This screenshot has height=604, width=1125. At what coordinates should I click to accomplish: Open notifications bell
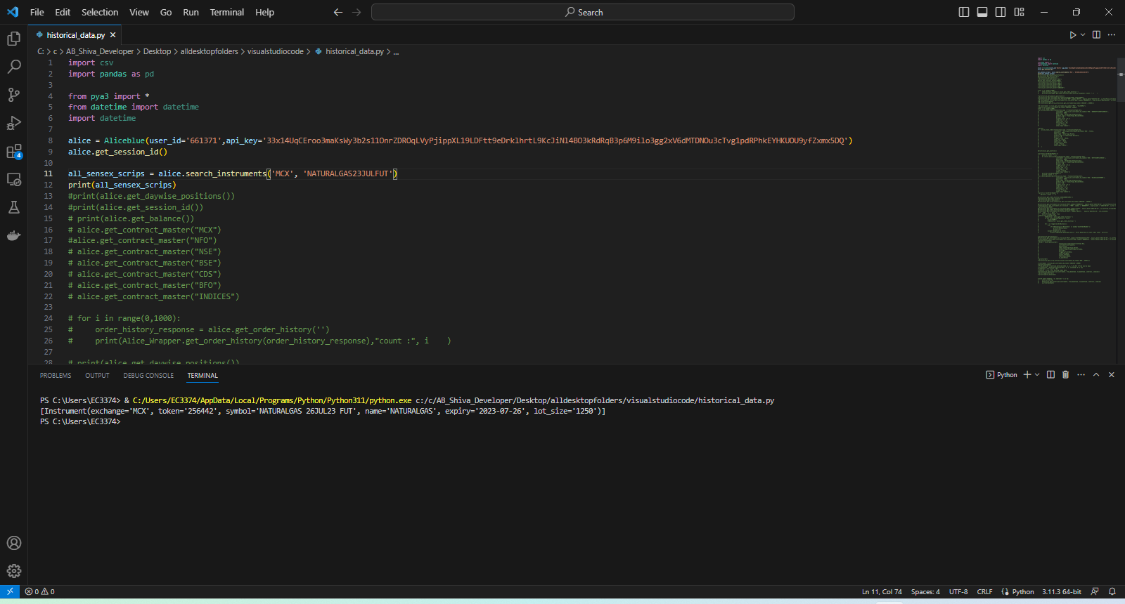[x=1112, y=591]
